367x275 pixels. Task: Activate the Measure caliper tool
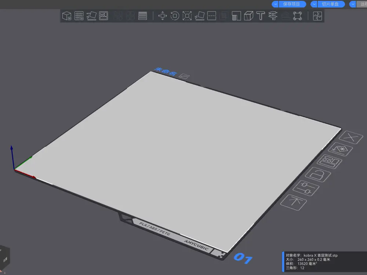coord(273,16)
